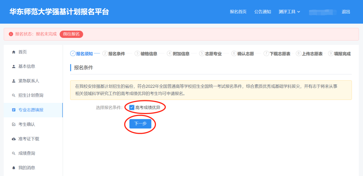The height and width of the screenshot is (176, 363).
Task: Click the person icon beside 基本信息
Action: (x=14, y=66)
